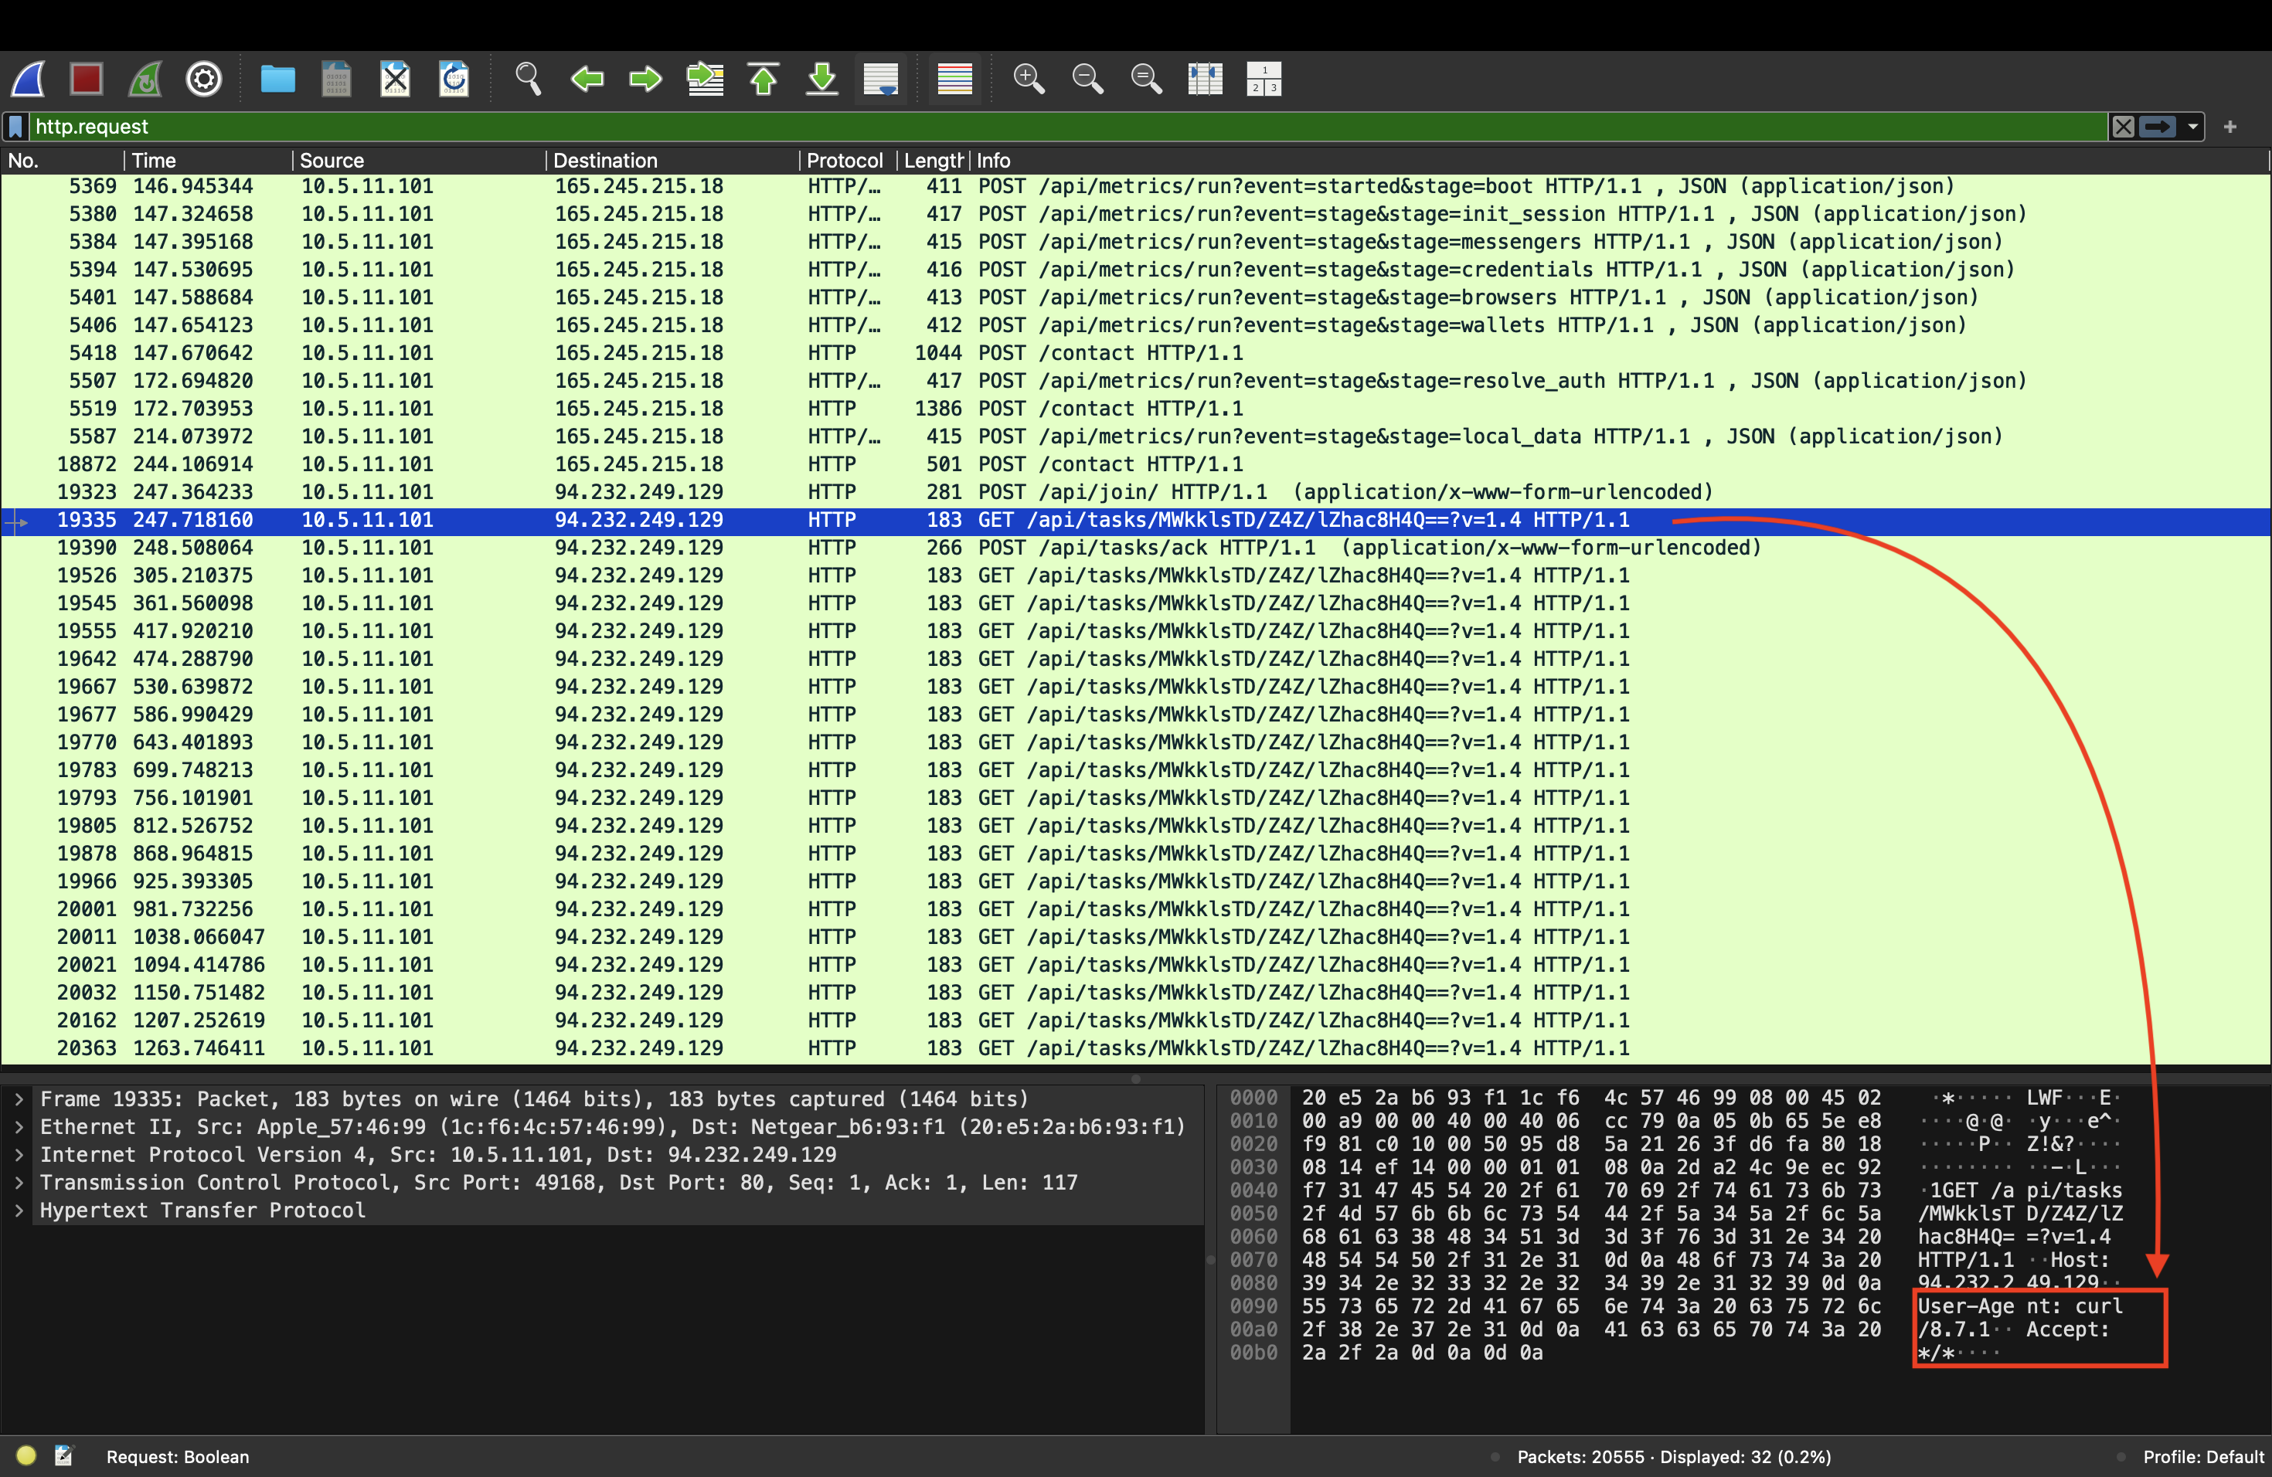Select packet 5406 wallets stage row
This screenshot has height=1477, width=2272.
click(1135, 325)
